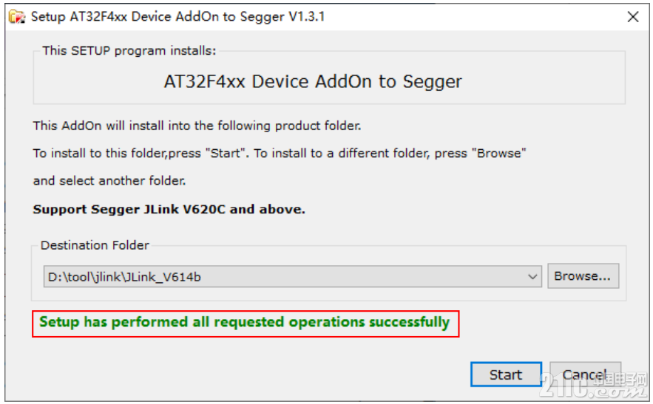653x404 pixels.
Task: Click the D:\tool\jlink\JLink_V614b path field
Action: [292, 277]
